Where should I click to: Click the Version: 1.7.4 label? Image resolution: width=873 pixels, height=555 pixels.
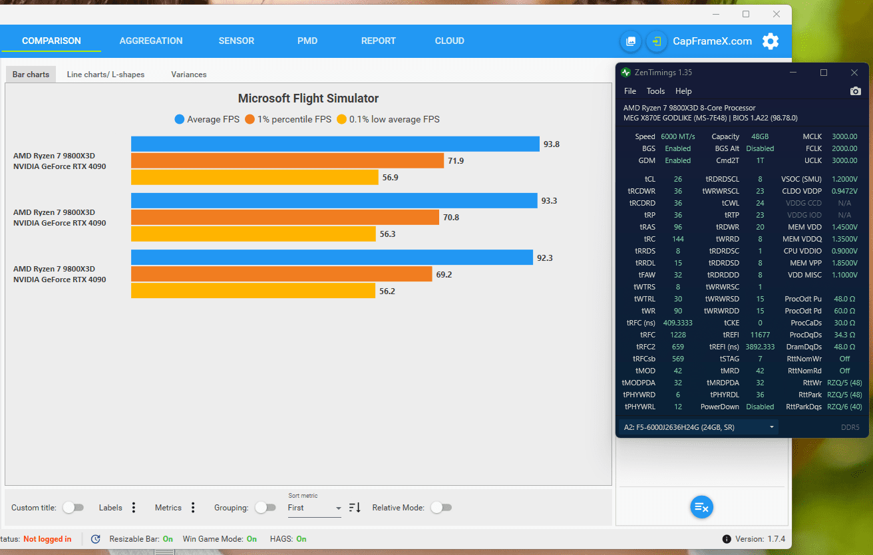tap(760, 539)
